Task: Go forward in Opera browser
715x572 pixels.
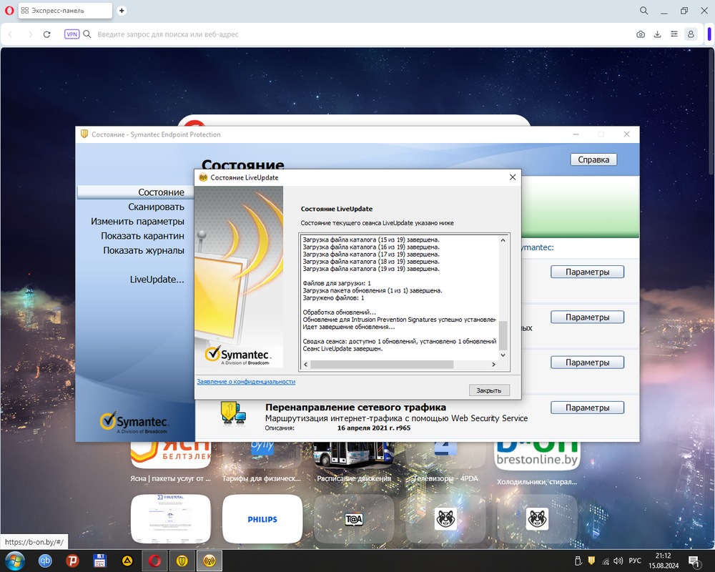Action: click(x=30, y=34)
